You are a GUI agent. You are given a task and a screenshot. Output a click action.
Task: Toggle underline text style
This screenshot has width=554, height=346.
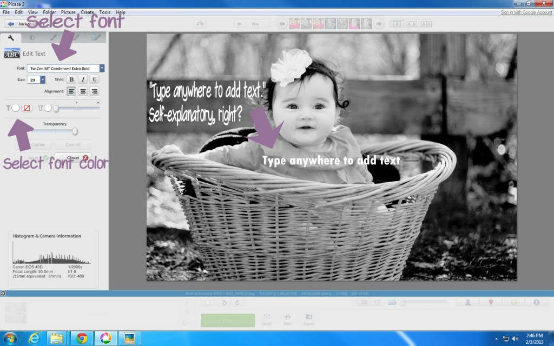tap(95, 79)
